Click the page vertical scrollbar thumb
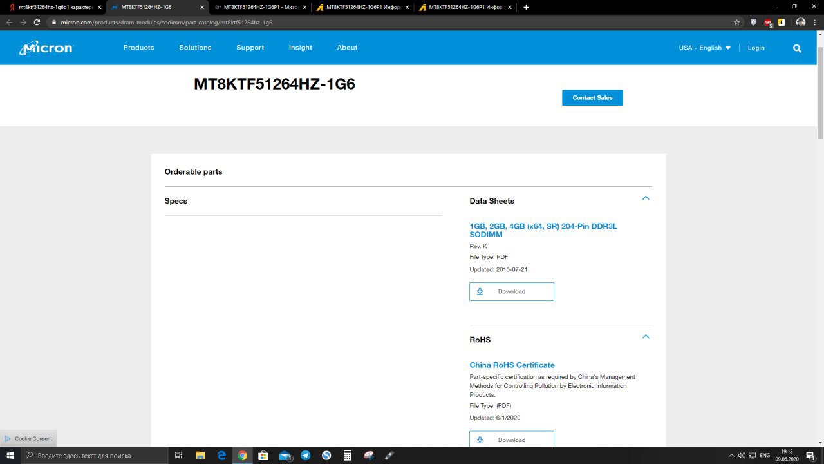824x464 pixels. 820,93
